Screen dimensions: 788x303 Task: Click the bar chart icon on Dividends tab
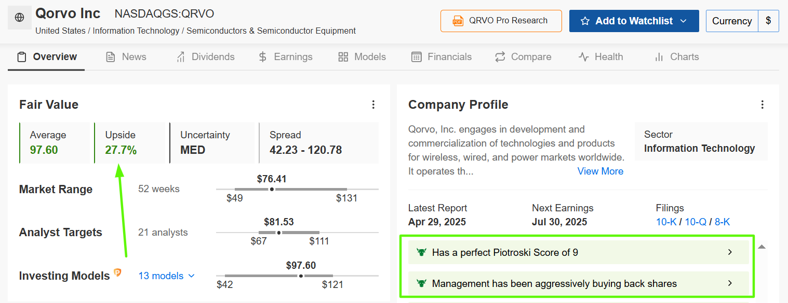180,57
